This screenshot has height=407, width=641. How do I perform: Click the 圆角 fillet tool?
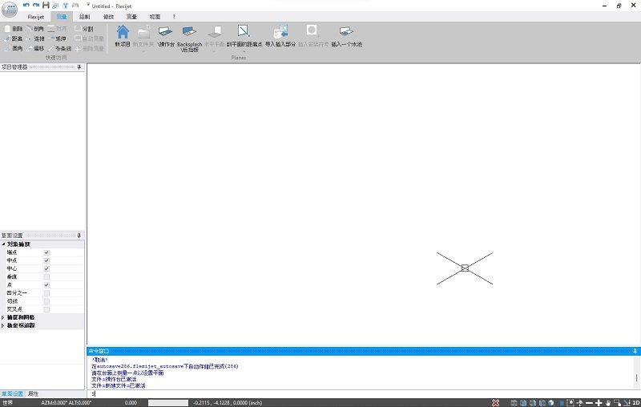tap(14, 48)
